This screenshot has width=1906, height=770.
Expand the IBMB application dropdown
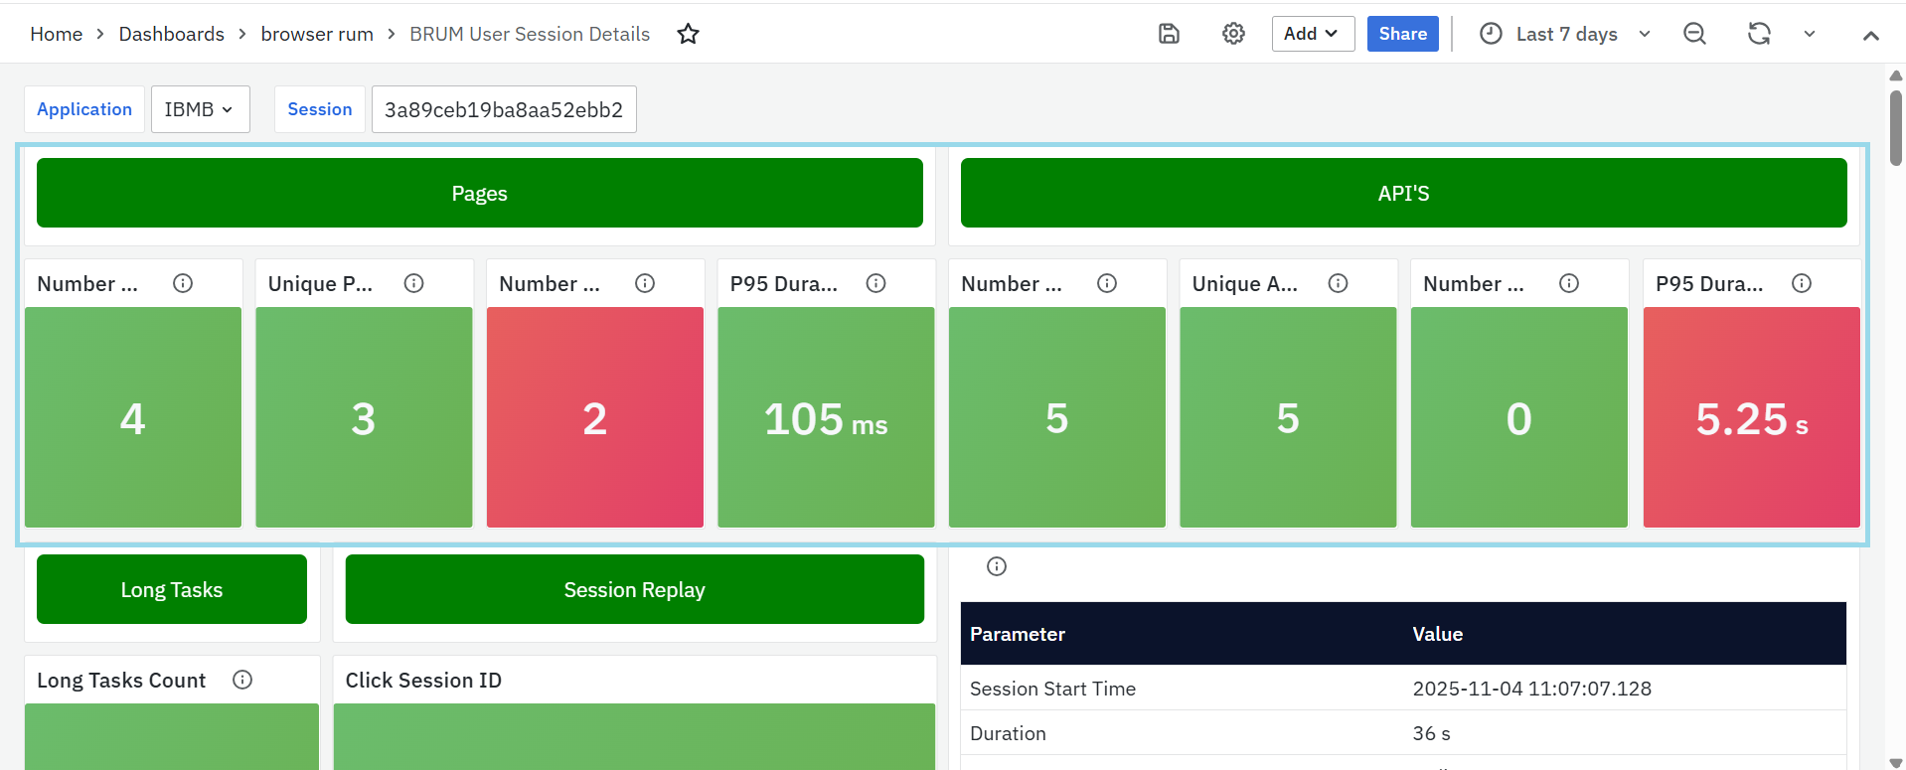click(x=200, y=109)
